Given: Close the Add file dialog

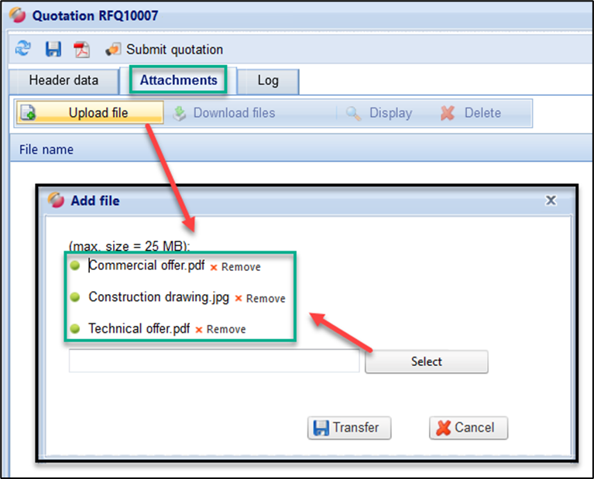Looking at the screenshot, I should [x=551, y=200].
